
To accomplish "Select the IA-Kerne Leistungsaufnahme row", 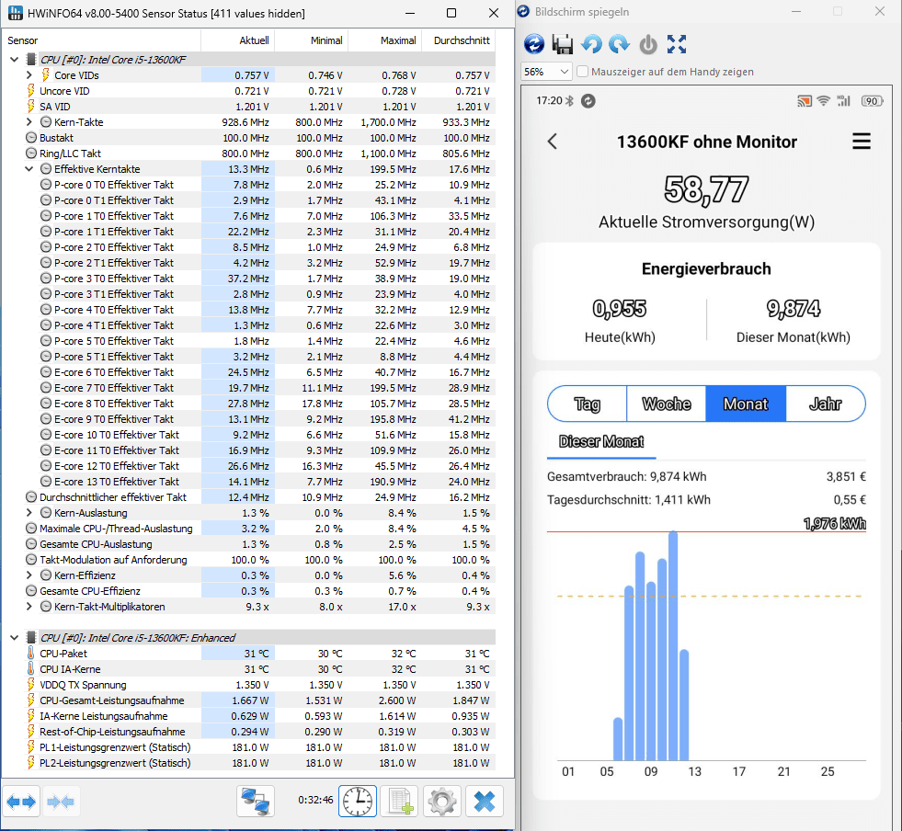I will click(248, 716).
